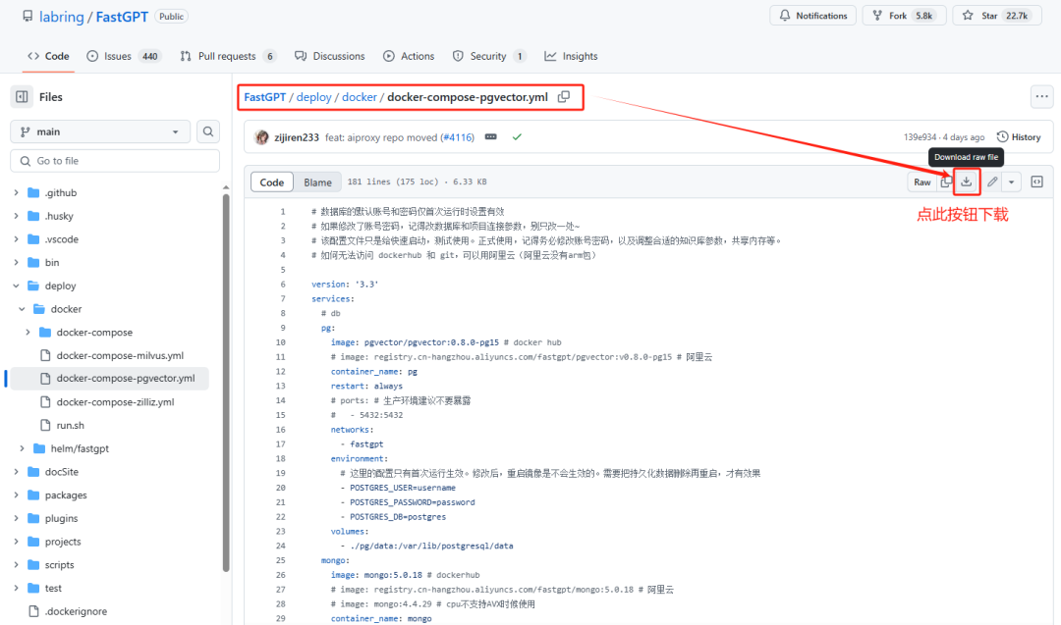
Task: Open more edit options dropdown arrow
Action: click(1011, 182)
